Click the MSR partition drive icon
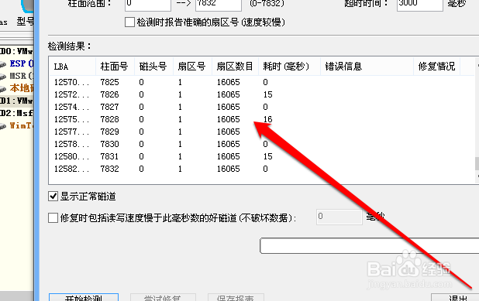This screenshot has height=301, width=479. pyautogui.click(x=3, y=77)
